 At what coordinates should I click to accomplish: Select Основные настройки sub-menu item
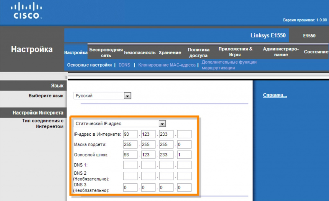pos(89,65)
